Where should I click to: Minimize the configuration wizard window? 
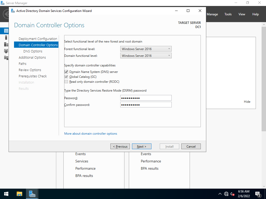[x=176, y=11]
